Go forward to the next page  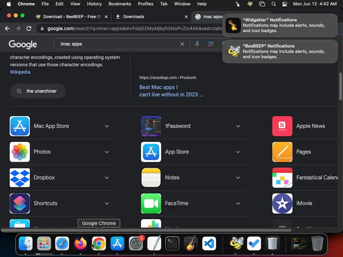click(x=18, y=28)
